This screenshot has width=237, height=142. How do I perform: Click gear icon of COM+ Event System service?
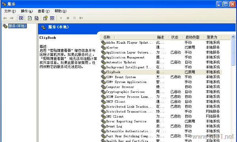point(103,77)
